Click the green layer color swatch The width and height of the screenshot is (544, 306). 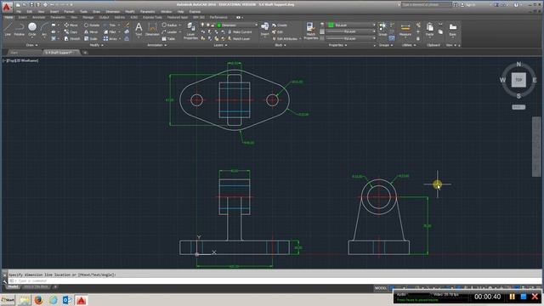(x=219, y=25)
